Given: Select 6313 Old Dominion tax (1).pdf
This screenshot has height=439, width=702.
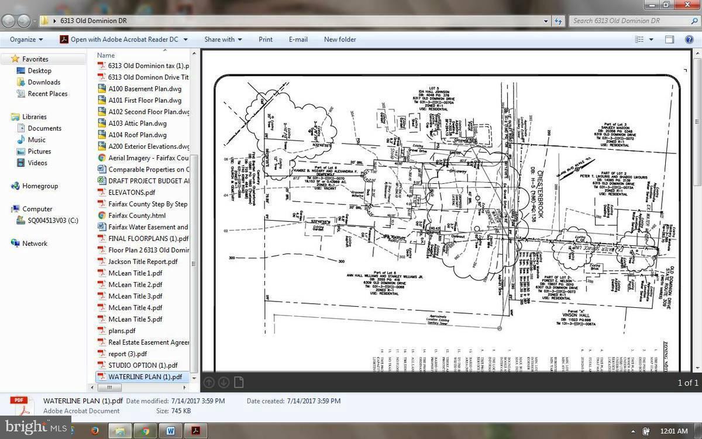Looking at the screenshot, I should coord(143,66).
